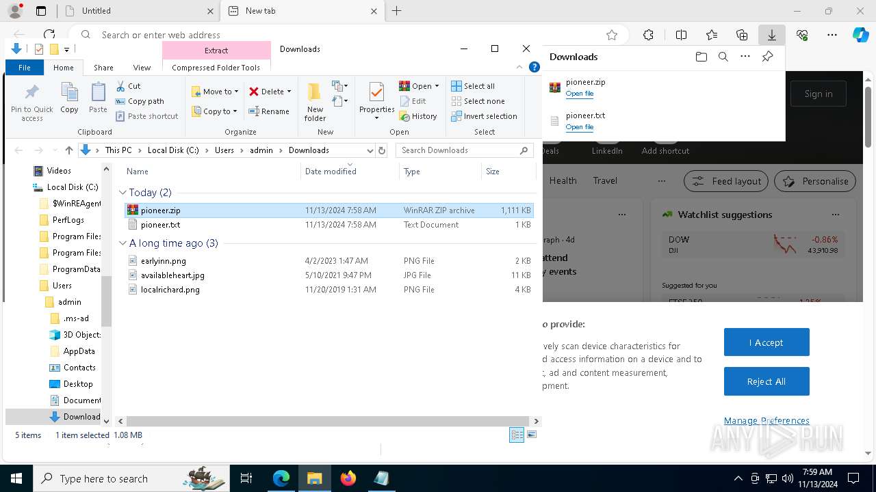876x492 pixels.
Task: Click the Properties icon in ribbon
Action: 376,93
